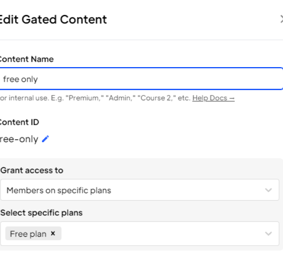Remove the Free plan tag
The width and height of the screenshot is (283, 262).
pyautogui.click(x=53, y=233)
